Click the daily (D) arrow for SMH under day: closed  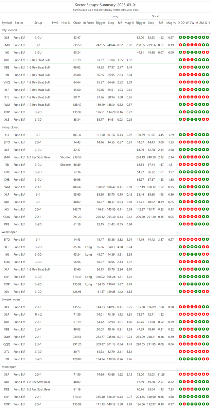coord(180,45)
